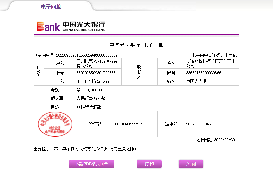Screen dimensions: 273x177
Task: Select the amount ¥ 10,000.00
Action: coord(90,90)
